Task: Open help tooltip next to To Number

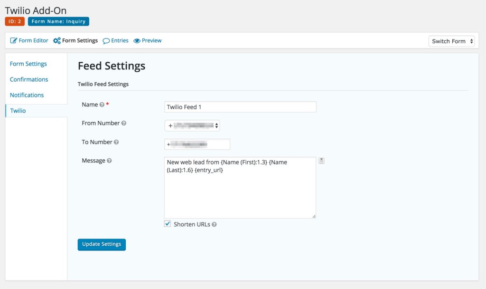Action: click(116, 142)
